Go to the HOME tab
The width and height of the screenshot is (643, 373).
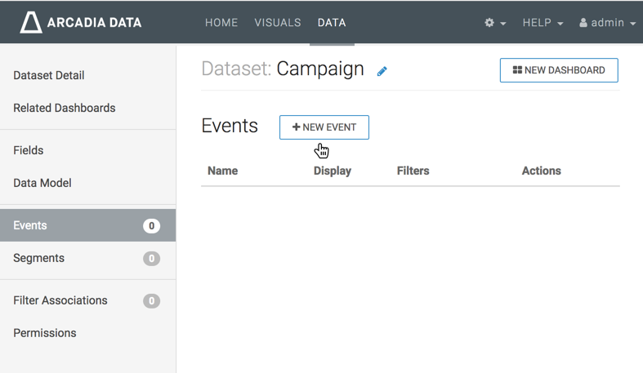click(x=221, y=23)
